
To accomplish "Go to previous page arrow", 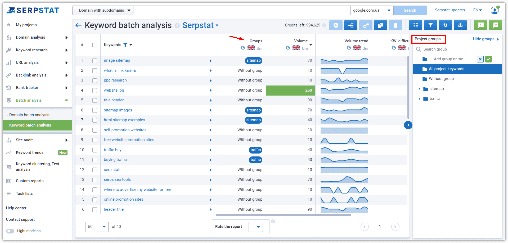I will 365,227.
